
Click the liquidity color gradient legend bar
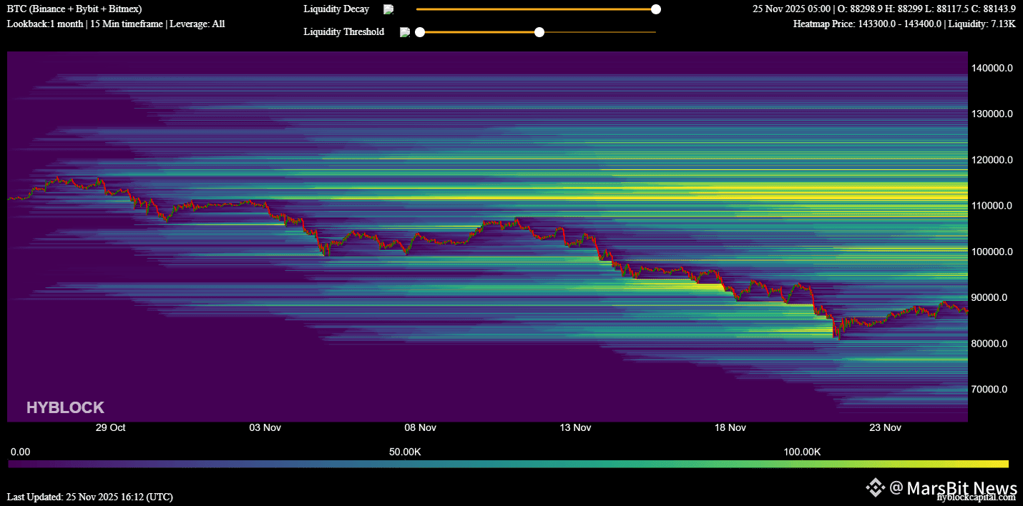(508, 464)
